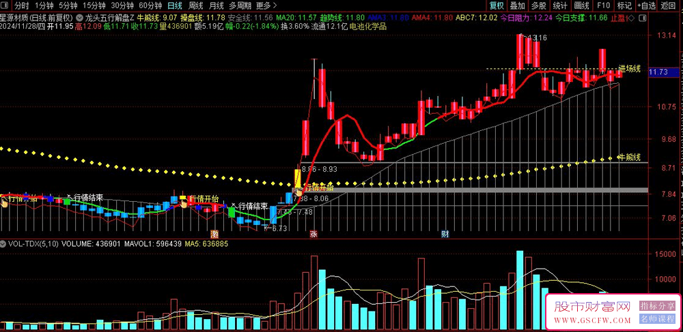Open F10 company information
The image size is (683, 332).
tap(603, 5)
